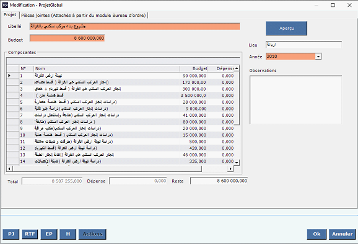Click the Aperçu button
358x244 pixels.
tap(286, 28)
